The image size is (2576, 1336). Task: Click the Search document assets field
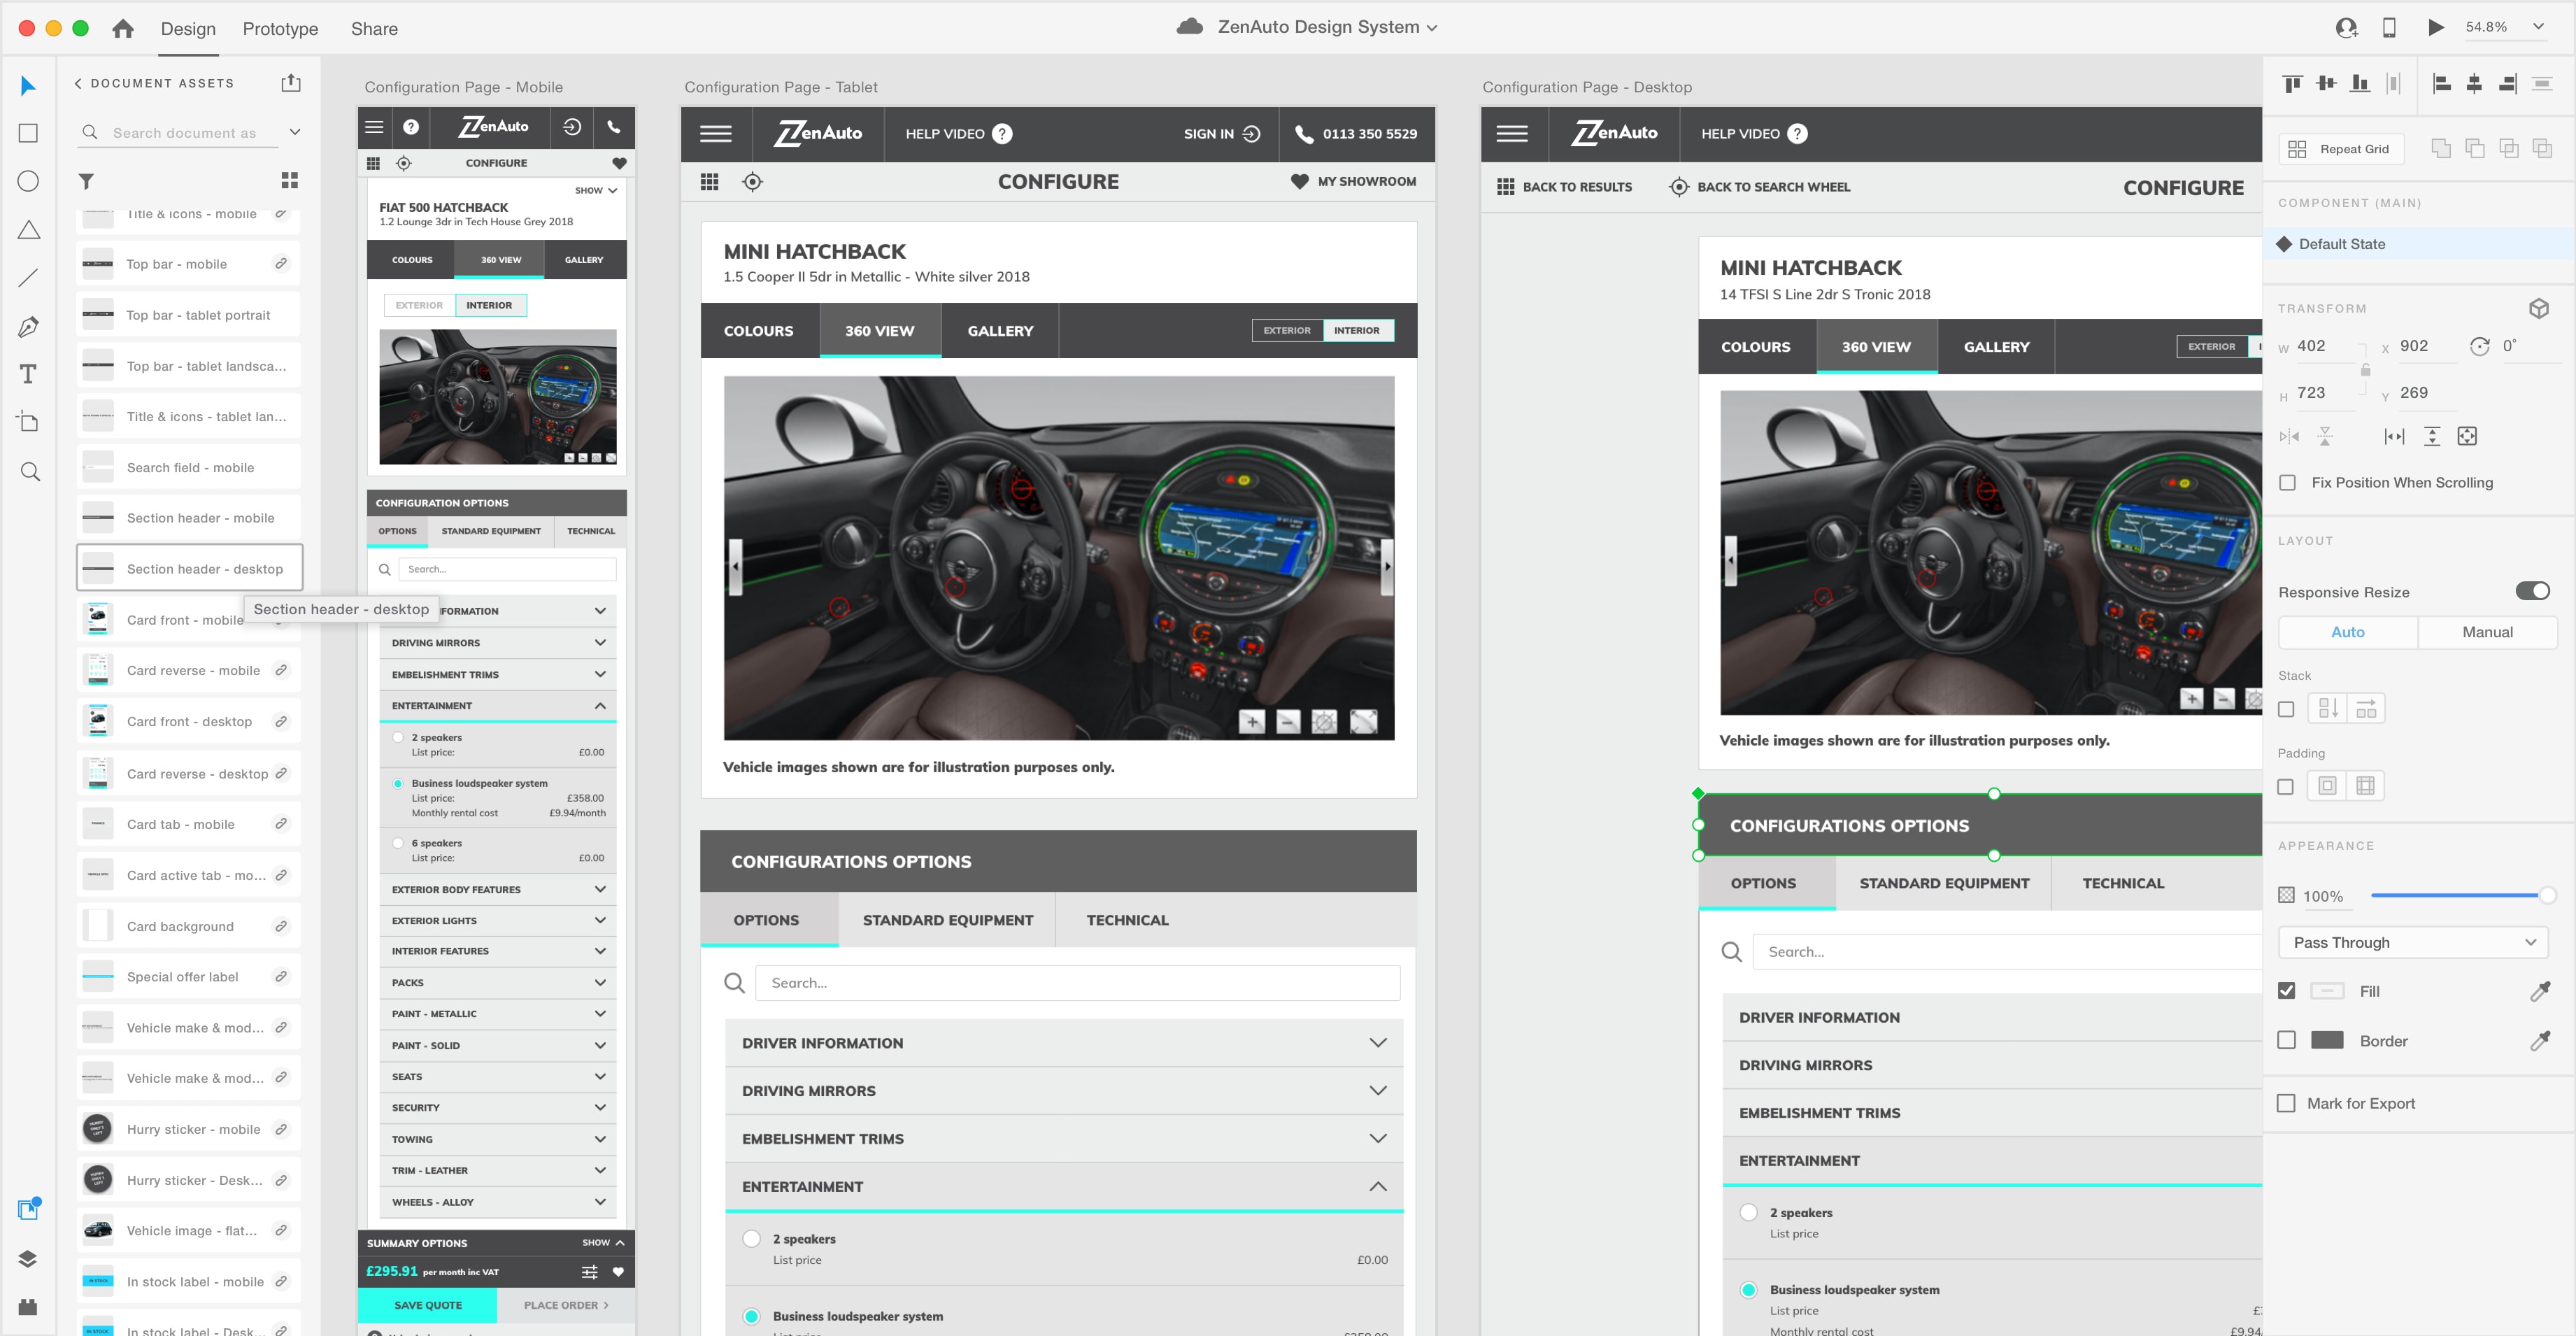click(x=185, y=133)
